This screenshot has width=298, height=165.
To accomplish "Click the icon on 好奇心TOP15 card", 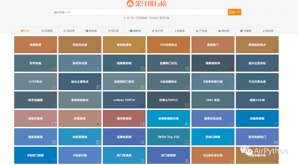I will (187, 105).
